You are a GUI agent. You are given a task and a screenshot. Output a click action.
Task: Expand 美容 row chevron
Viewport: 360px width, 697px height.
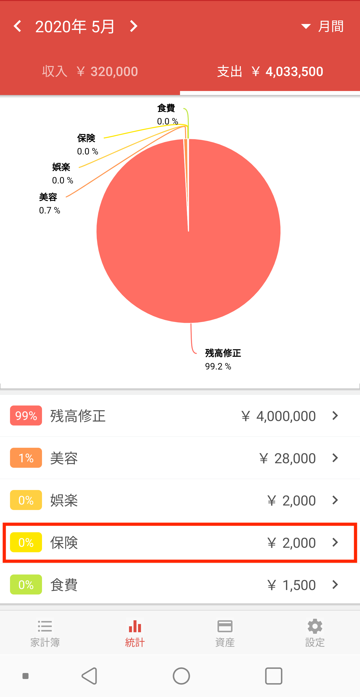coord(335,458)
